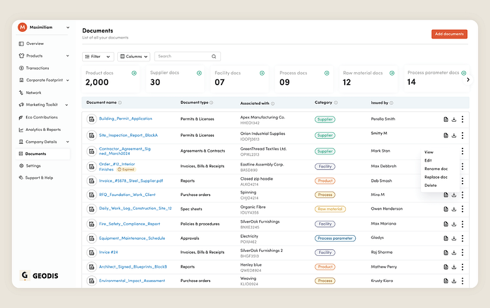The width and height of the screenshot is (490, 308).
Task: Click the Document name info icon
Action: pos(120,103)
